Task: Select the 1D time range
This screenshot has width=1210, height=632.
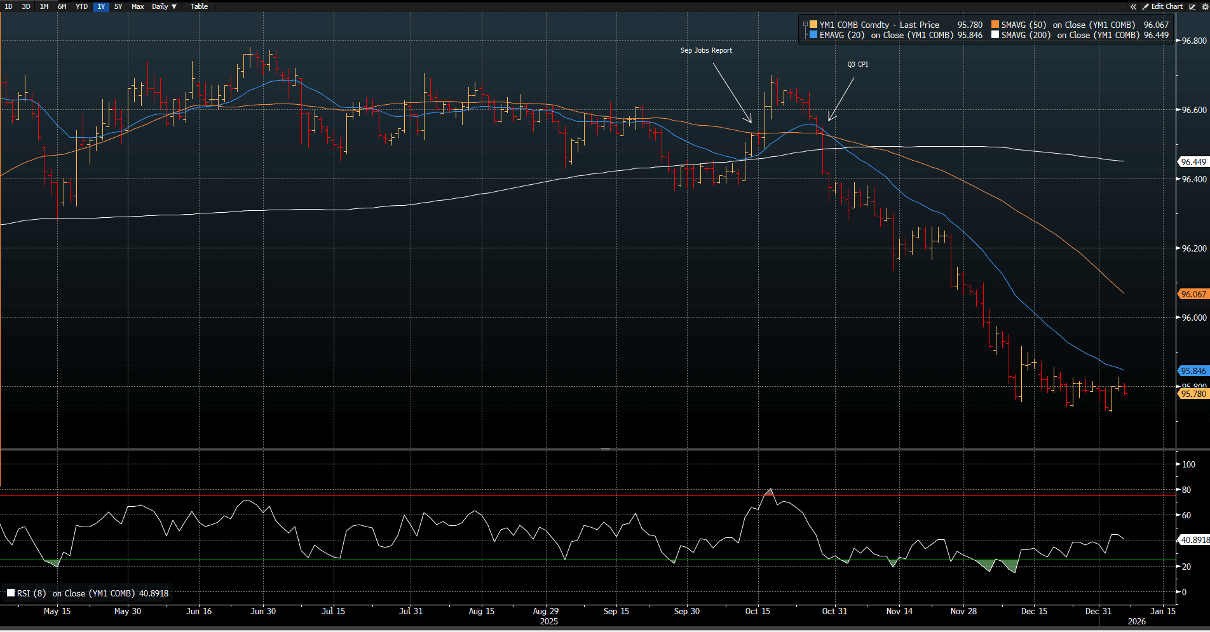Action: 8,6
